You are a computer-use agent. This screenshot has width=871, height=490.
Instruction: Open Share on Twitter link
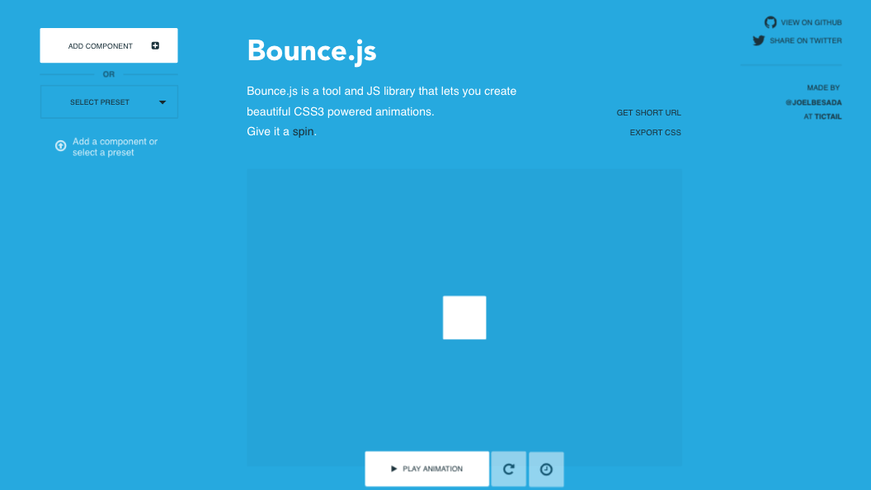(x=798, y=40)
